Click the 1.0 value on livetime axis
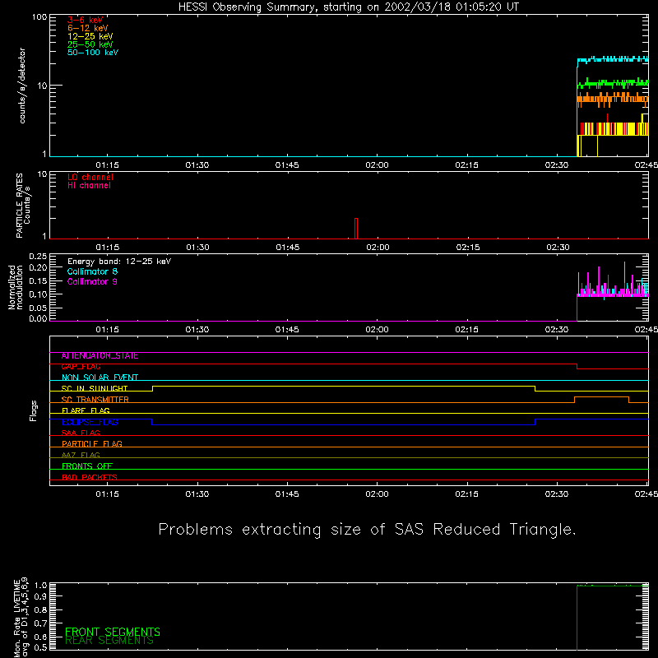 (x=40, y=585)
